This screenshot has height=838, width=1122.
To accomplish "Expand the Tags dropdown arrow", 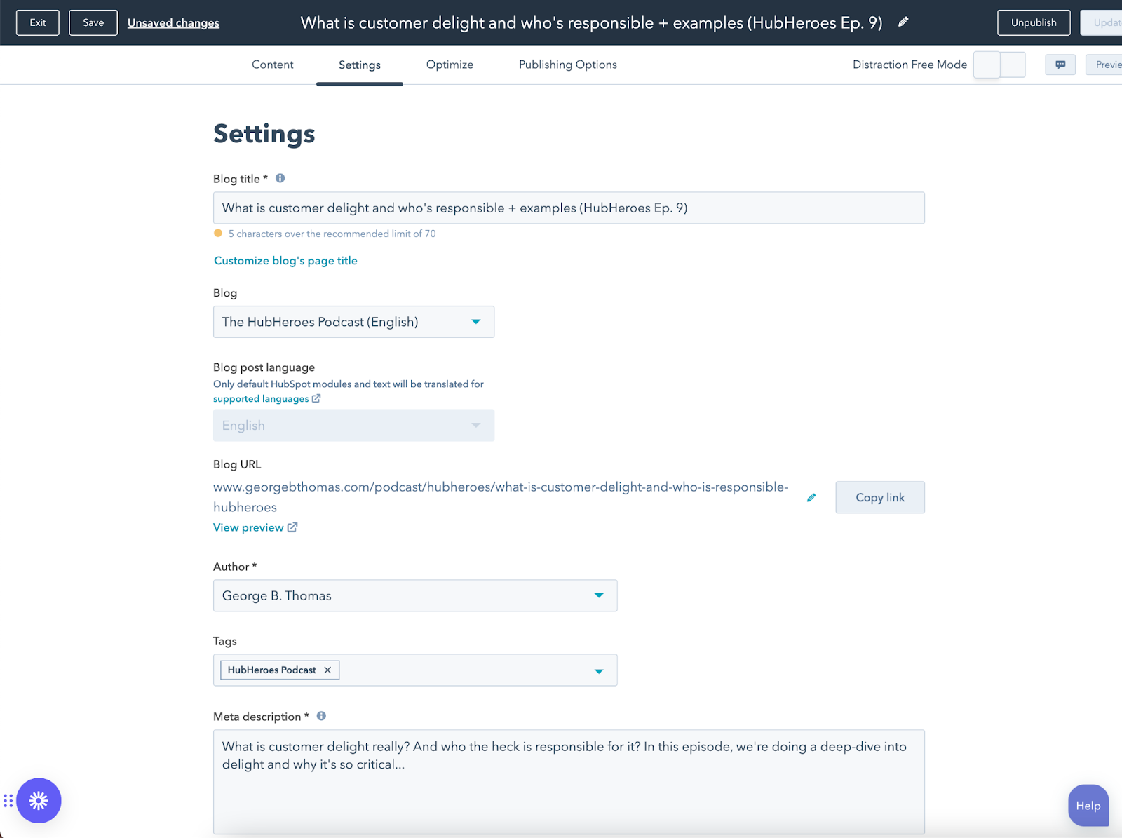I will pos(599,671).
